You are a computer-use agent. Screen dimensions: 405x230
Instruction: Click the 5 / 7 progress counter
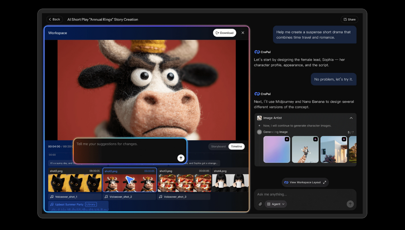coord(351,132)
